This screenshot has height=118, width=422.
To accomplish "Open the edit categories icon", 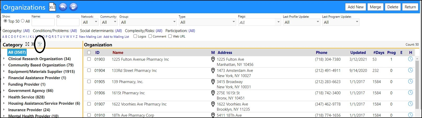I will [40, 44].
